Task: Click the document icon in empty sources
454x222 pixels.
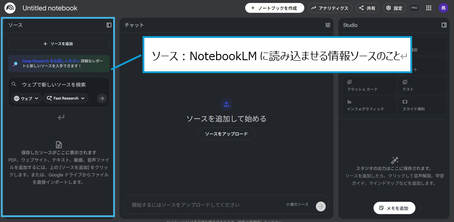Action: tap(59, 145)
